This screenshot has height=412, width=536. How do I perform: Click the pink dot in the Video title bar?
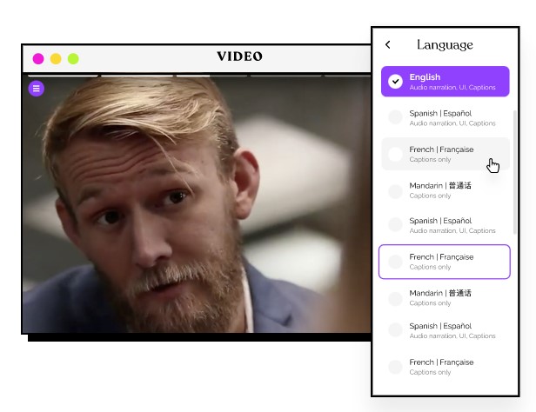tap(38, 58)
